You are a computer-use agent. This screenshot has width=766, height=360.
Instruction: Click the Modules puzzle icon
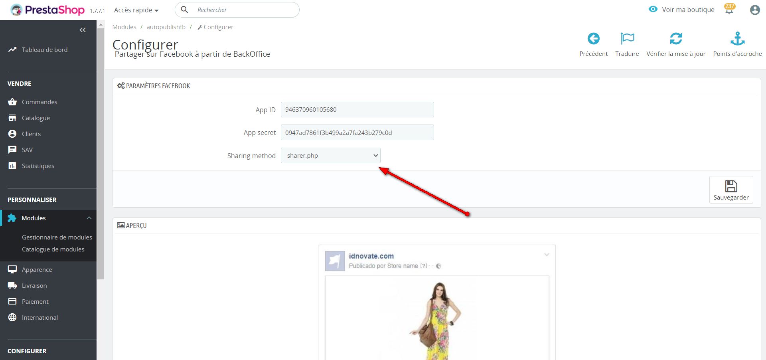click(12, 218)
